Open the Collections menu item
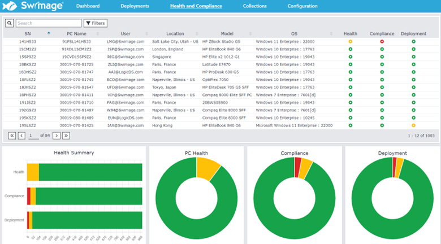This screenshot has height=244, width=441. [254, 6]
